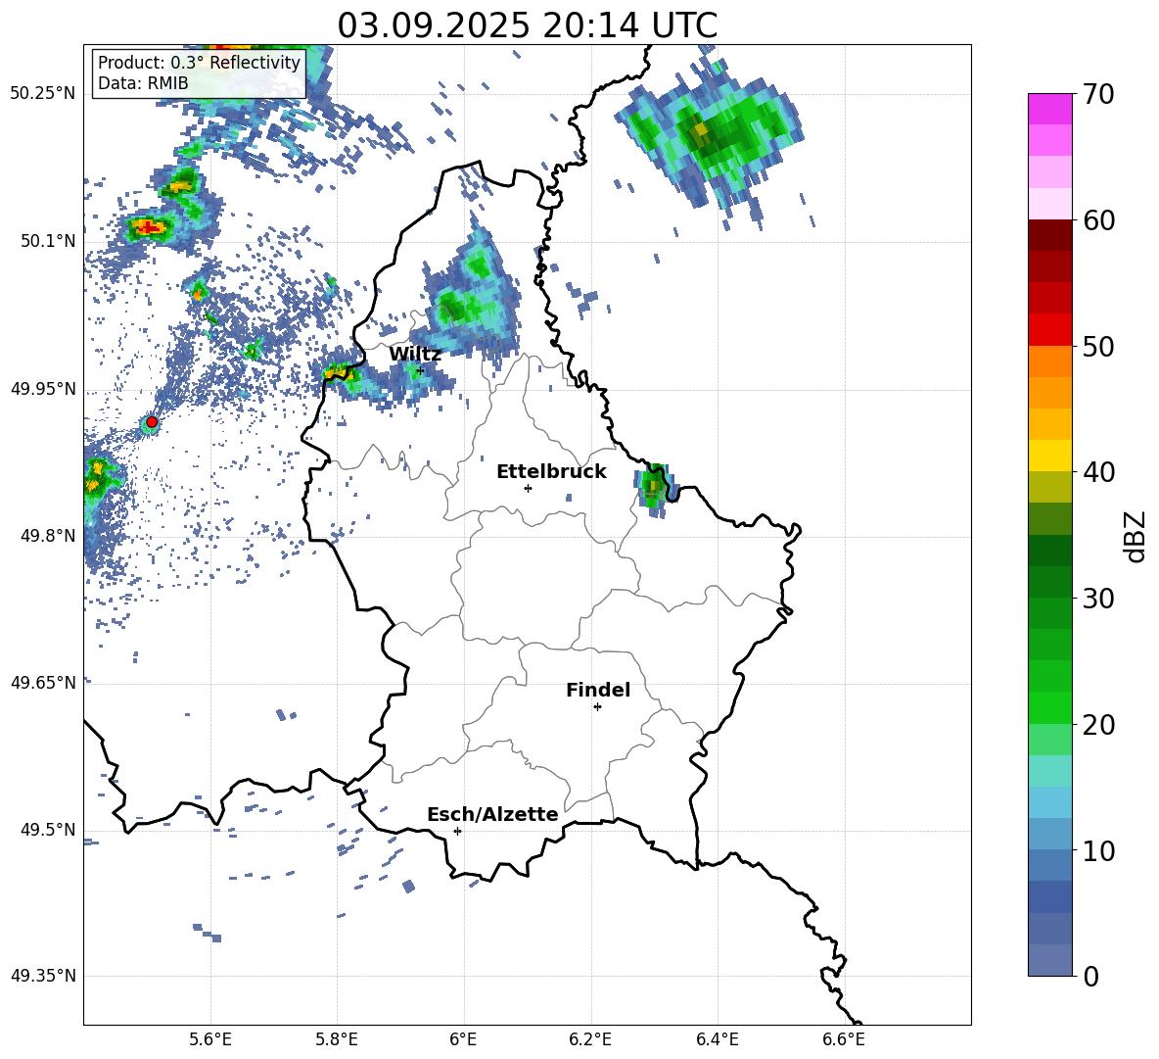
Task: Click the 50.1°N latitude label
Action: 48,241
